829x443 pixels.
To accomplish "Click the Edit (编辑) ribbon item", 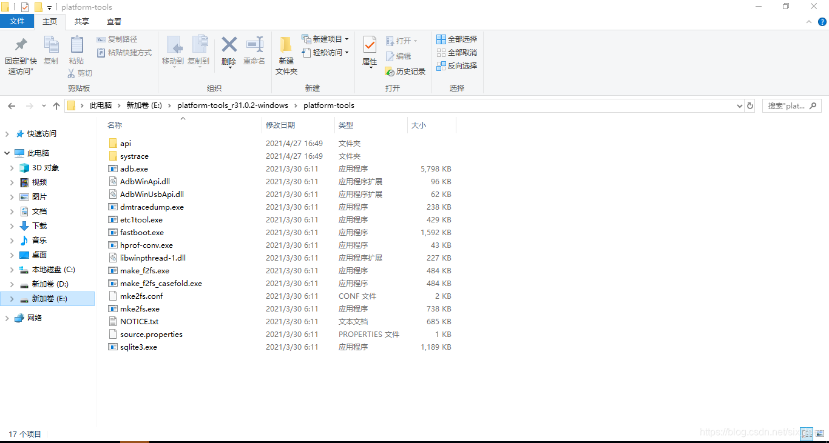I will [398, 56].
